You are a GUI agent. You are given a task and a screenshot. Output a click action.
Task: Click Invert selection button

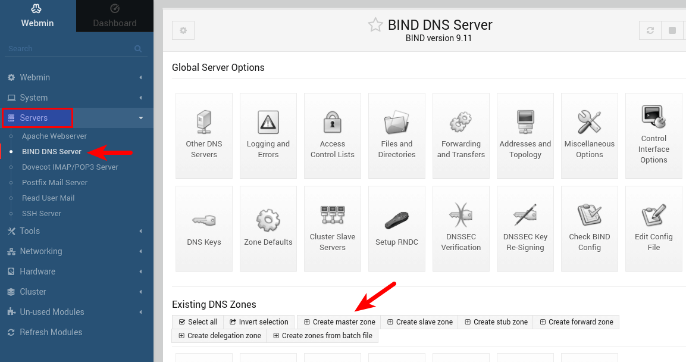click(x=259, y=322)
